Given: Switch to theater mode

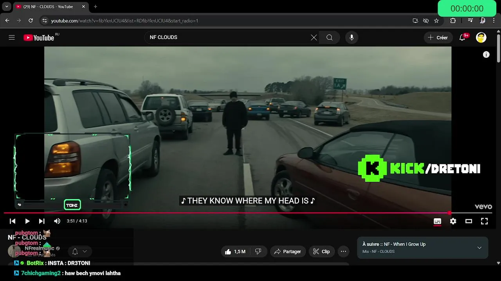Looking at the screenshot, I should [x=469, y=221].
